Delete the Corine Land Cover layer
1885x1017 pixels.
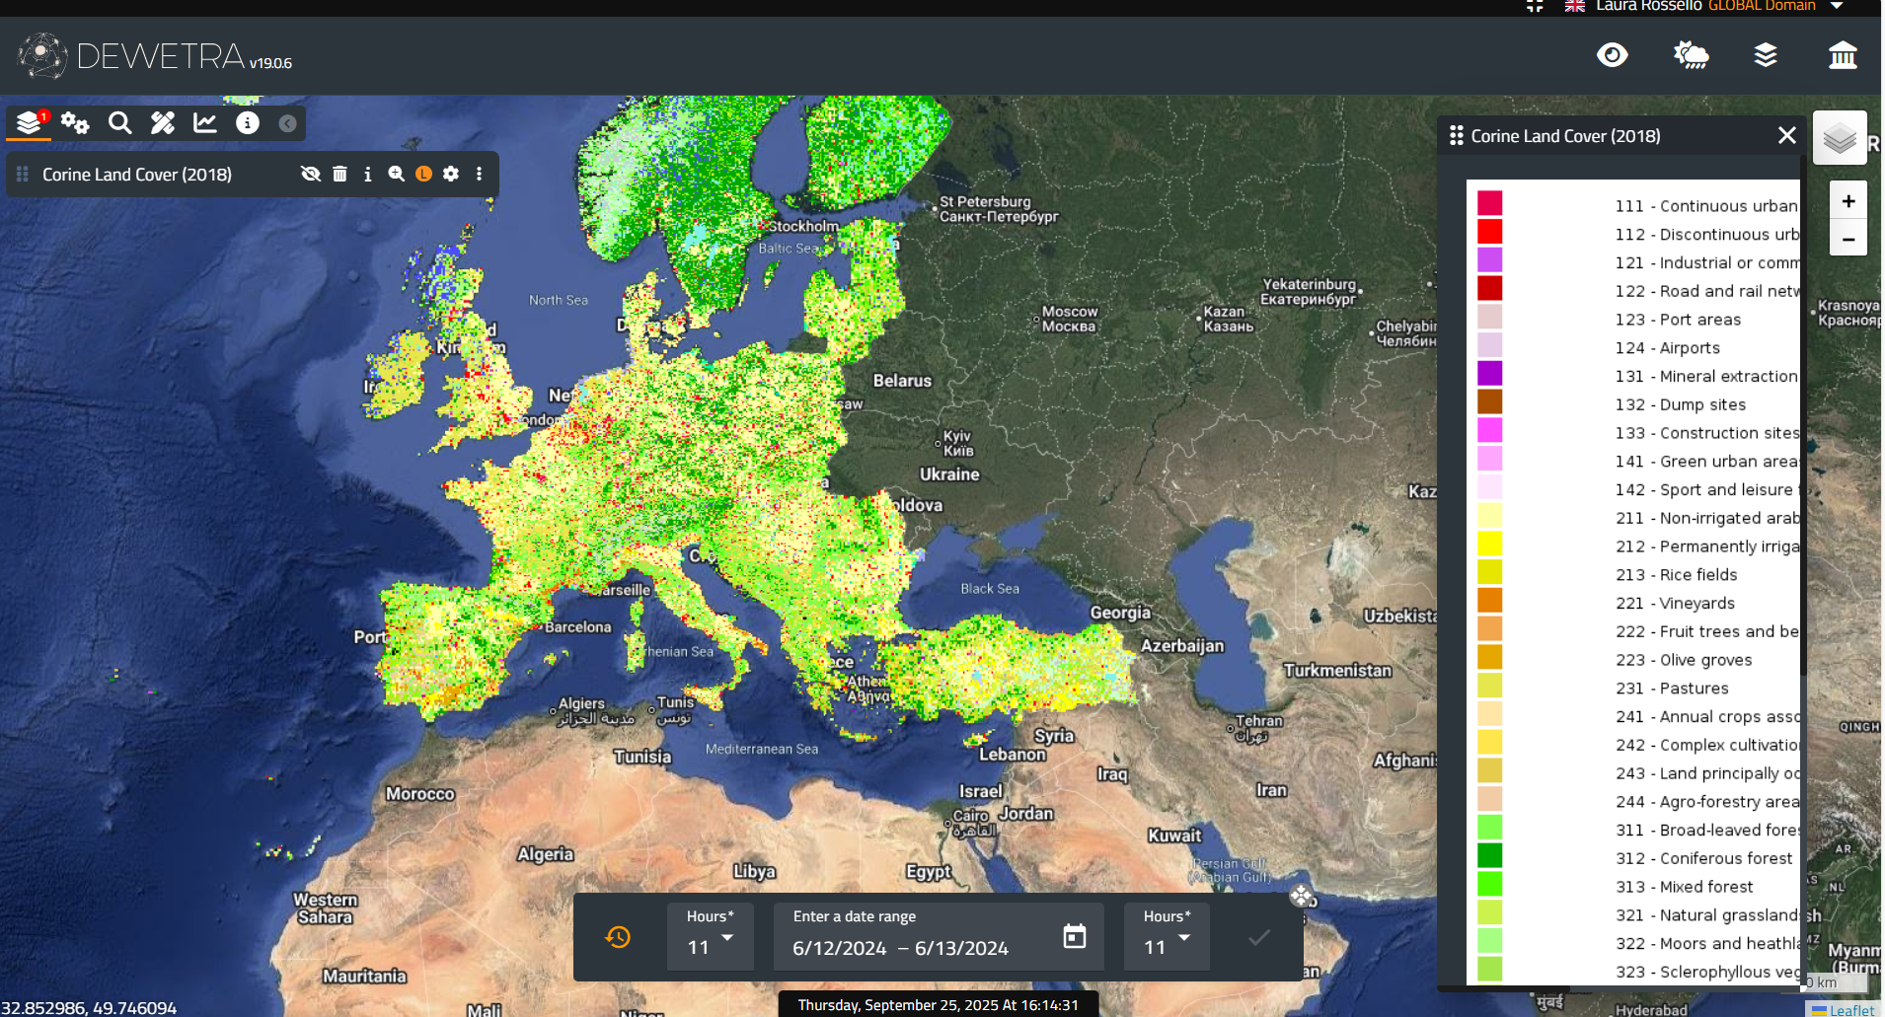tap(339, 174)
